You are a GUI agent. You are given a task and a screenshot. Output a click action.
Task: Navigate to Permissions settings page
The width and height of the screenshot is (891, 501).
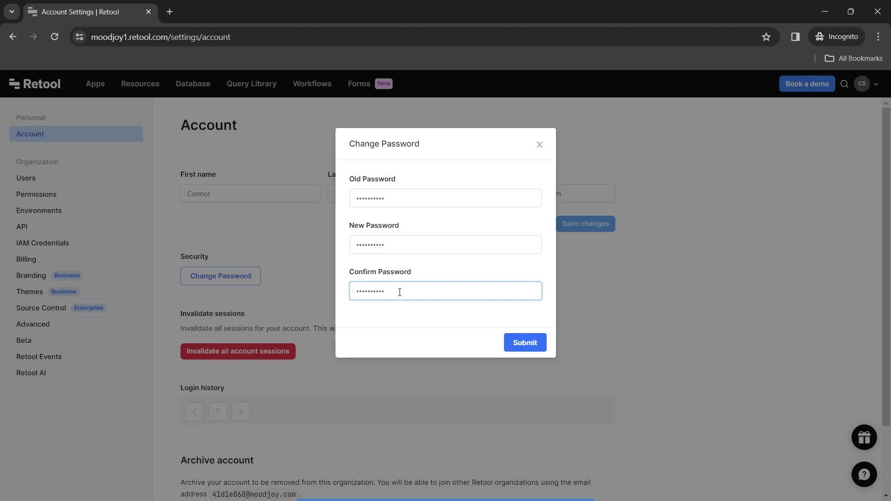(36, 194)
